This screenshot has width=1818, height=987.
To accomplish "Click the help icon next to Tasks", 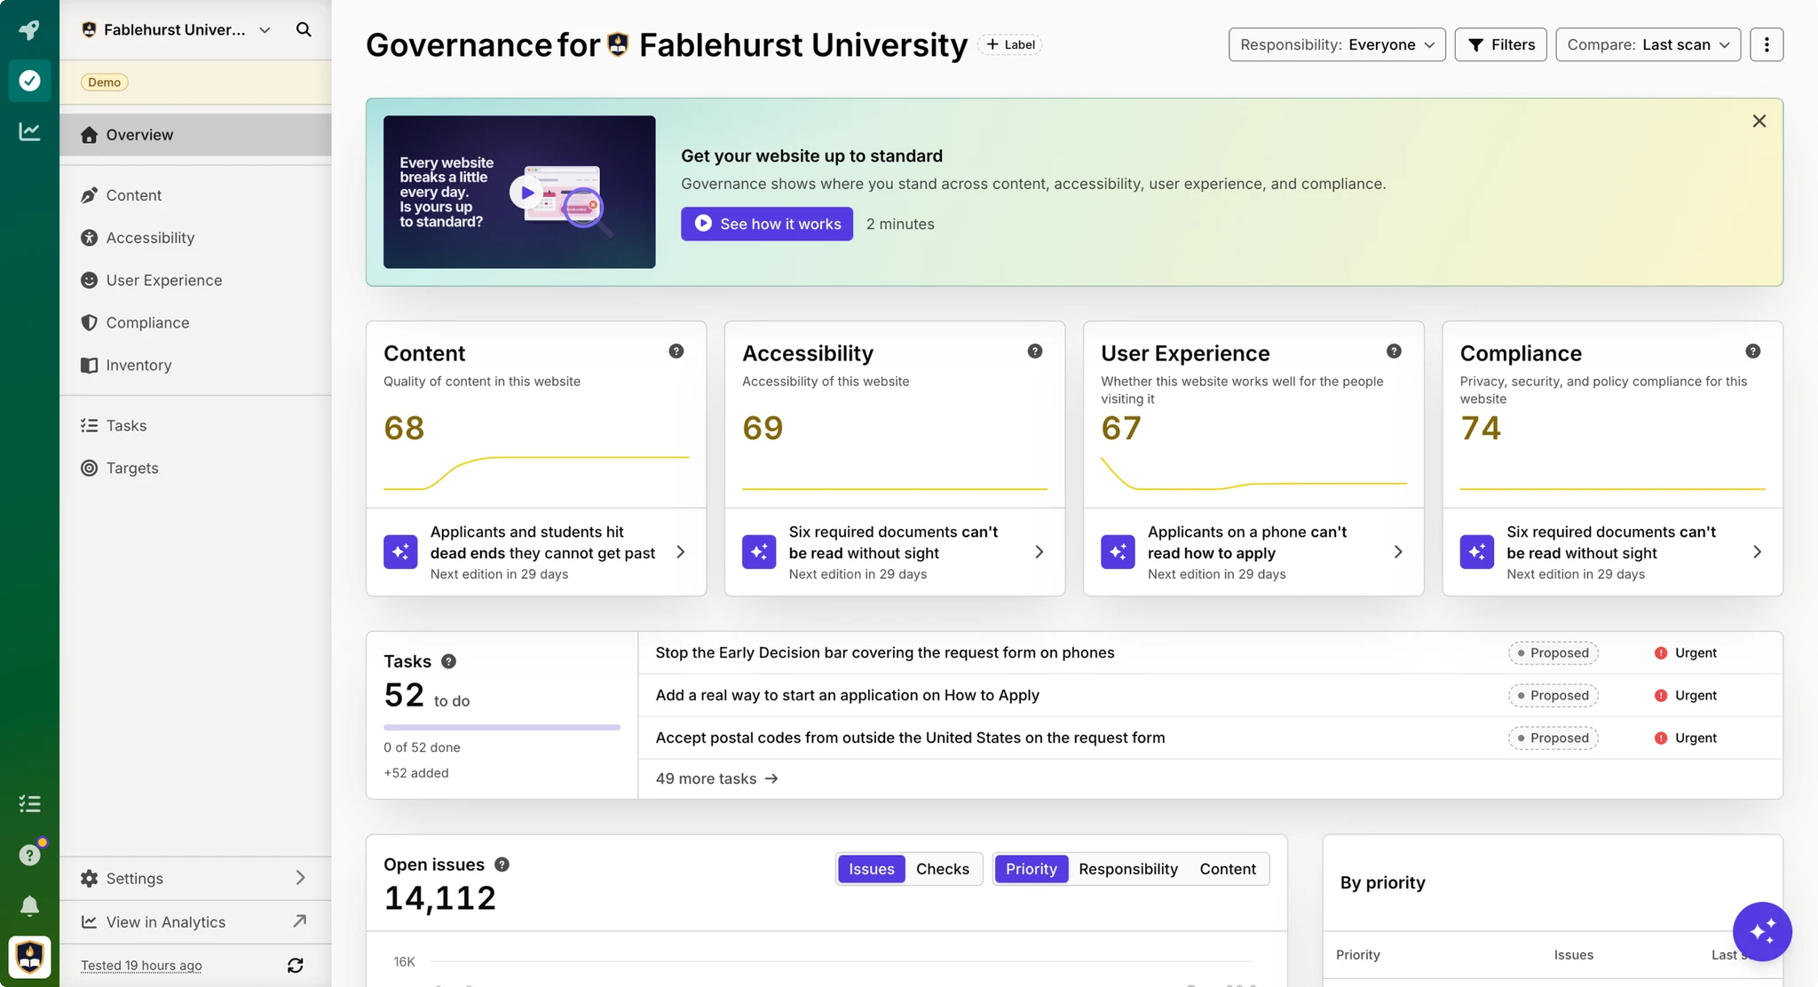I will [449, 661].
